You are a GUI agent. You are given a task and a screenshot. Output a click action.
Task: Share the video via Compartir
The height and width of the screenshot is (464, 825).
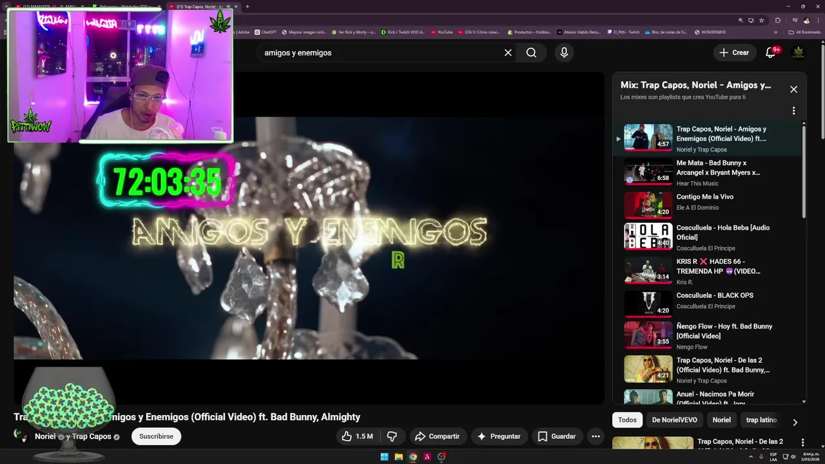click(437, 436)
